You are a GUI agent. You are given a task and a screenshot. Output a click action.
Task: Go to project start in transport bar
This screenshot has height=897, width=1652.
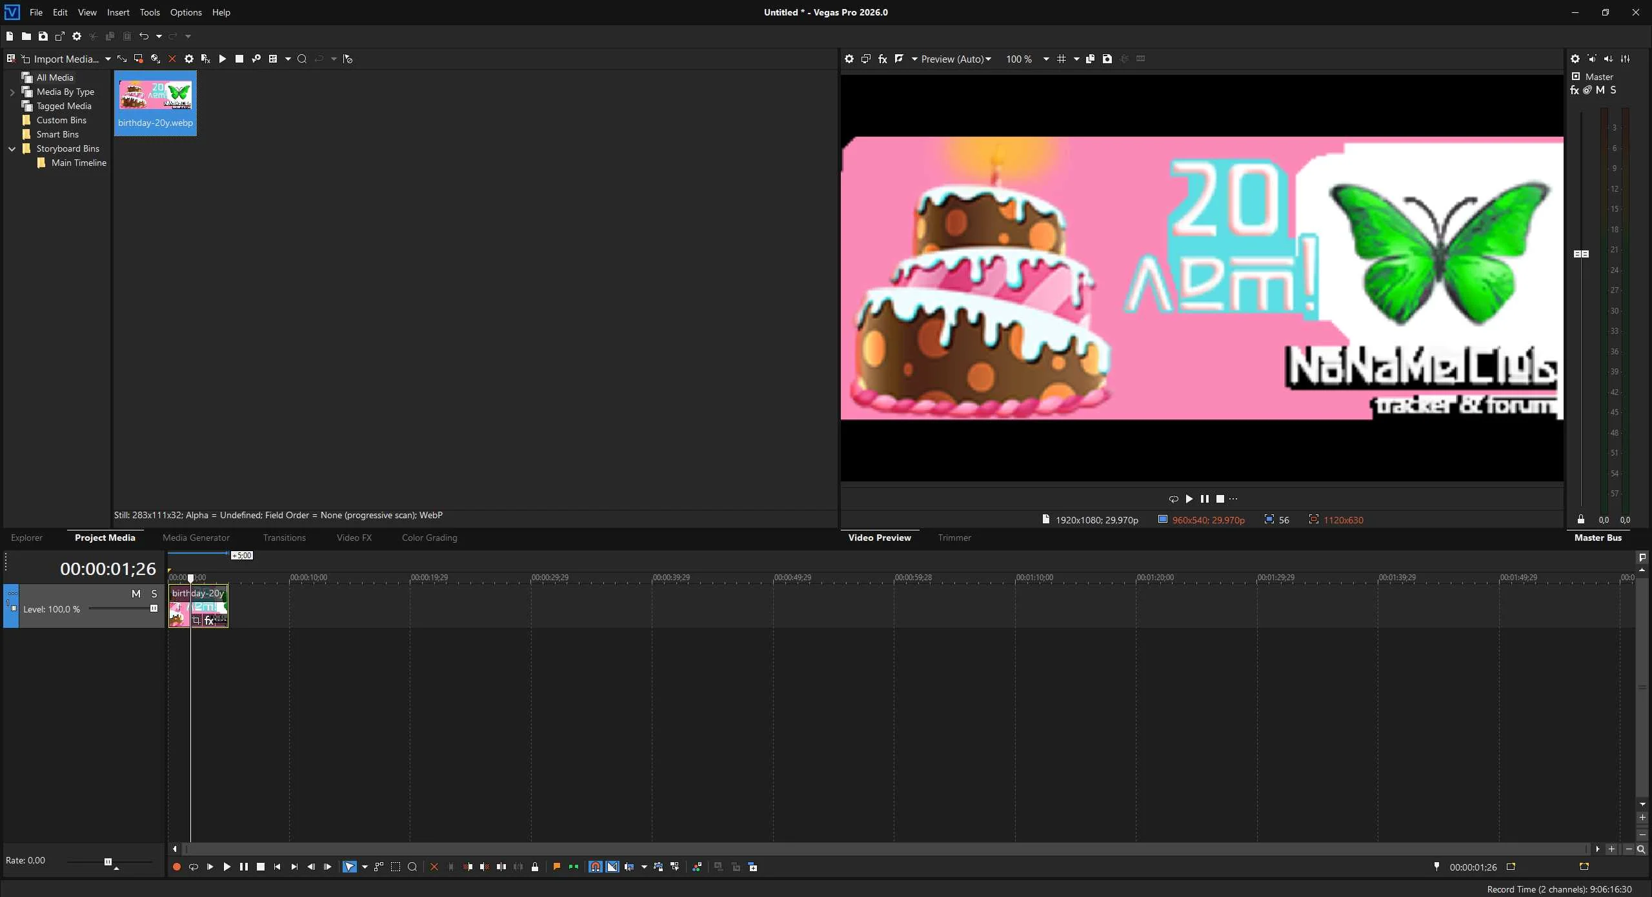point(277,867)
